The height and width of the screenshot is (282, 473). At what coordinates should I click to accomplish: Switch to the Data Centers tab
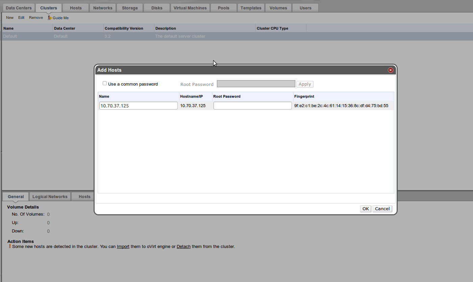tap(19, 8)
